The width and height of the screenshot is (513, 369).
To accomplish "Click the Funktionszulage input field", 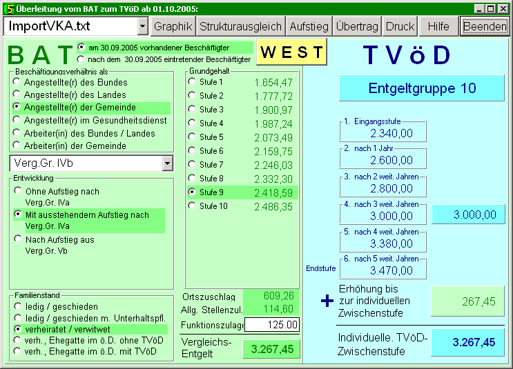I will 272,325.
